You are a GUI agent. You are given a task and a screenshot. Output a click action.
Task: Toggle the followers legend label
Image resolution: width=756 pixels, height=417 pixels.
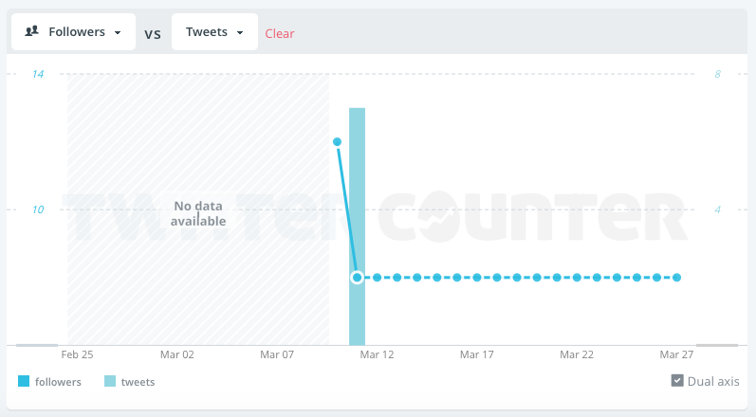(58, 382)
